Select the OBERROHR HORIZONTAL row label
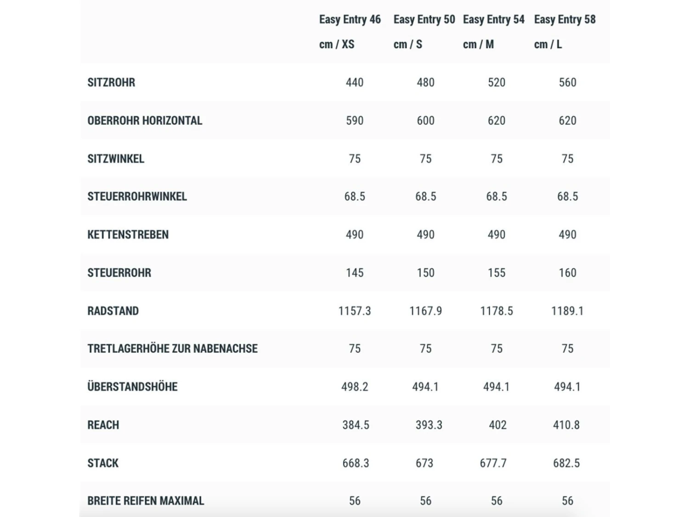This screenshot has width=689, height=517. click(x=145, y=121)
